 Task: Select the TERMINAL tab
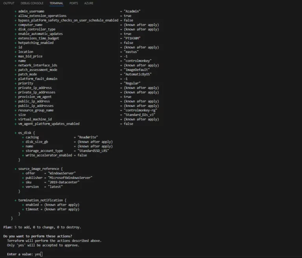(56, 3)
